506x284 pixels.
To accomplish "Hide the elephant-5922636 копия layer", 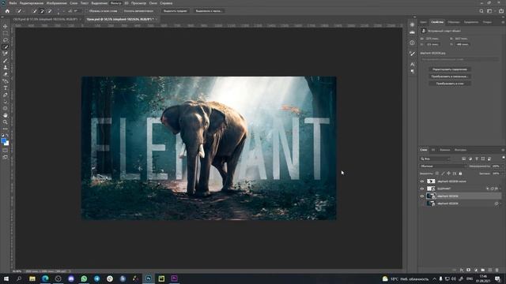I will point(422,181).
